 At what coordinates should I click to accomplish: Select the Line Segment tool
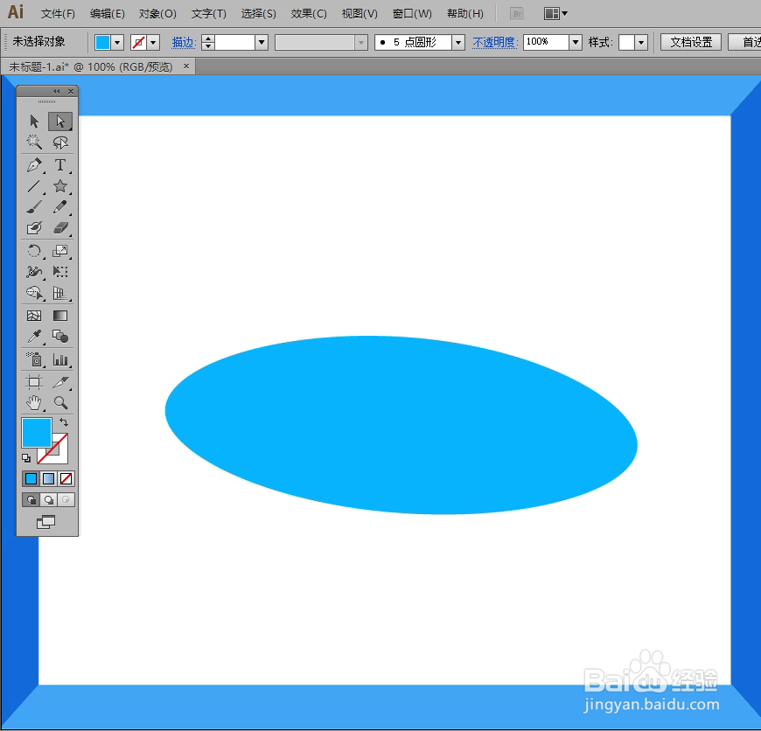point(34,186)
